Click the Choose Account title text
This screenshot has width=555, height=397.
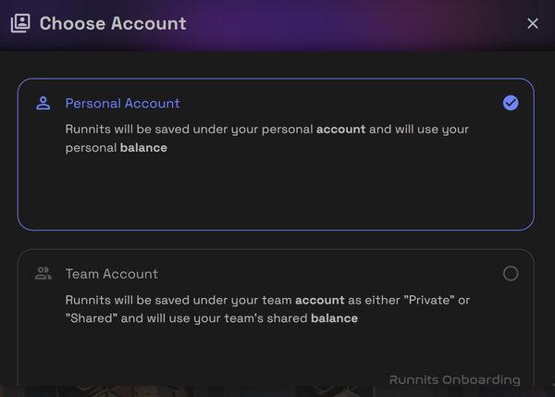coord(113,23)
